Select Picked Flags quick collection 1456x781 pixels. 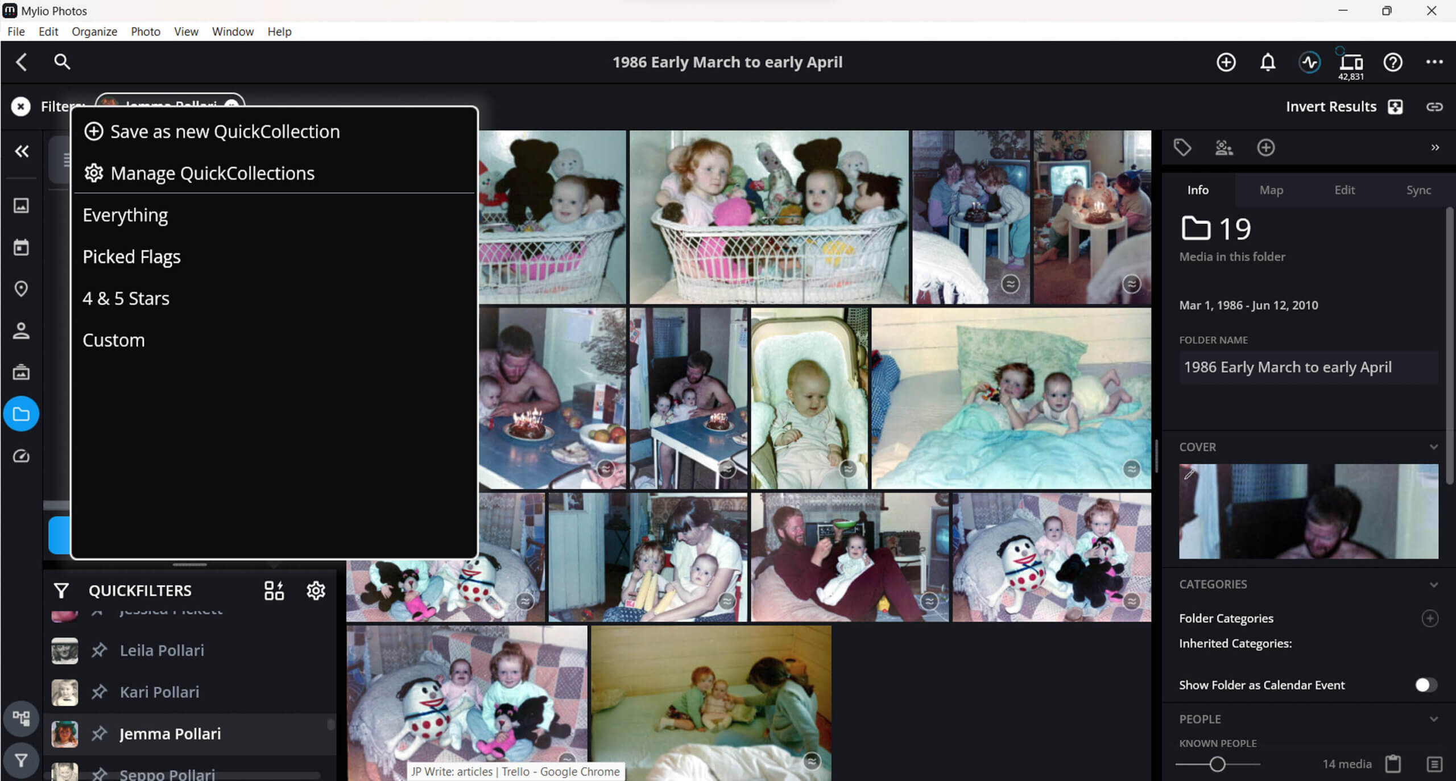point(131,257)
